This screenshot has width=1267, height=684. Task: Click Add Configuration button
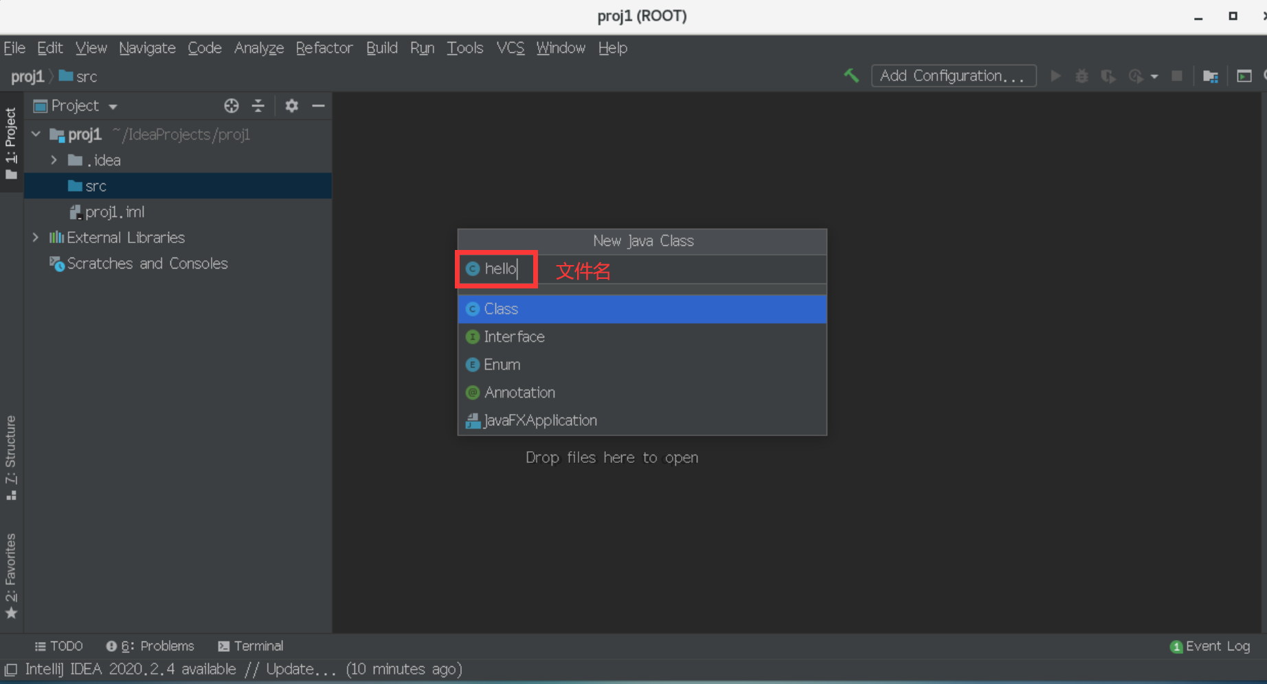(954, 76)
